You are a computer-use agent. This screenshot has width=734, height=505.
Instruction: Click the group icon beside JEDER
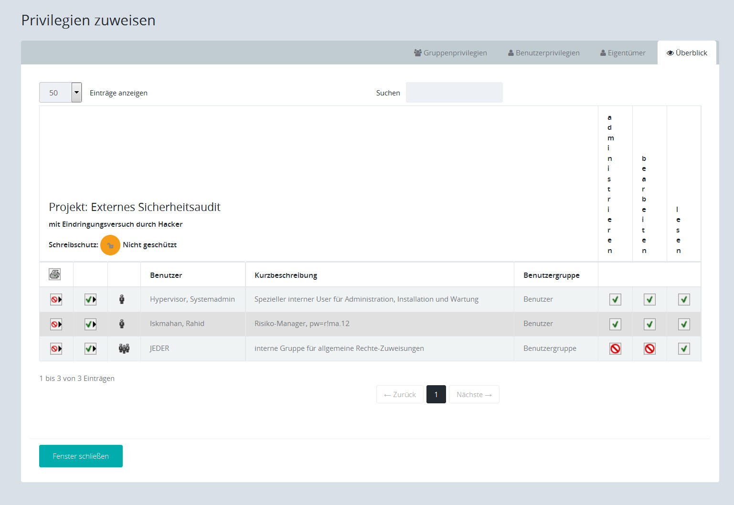124,349
